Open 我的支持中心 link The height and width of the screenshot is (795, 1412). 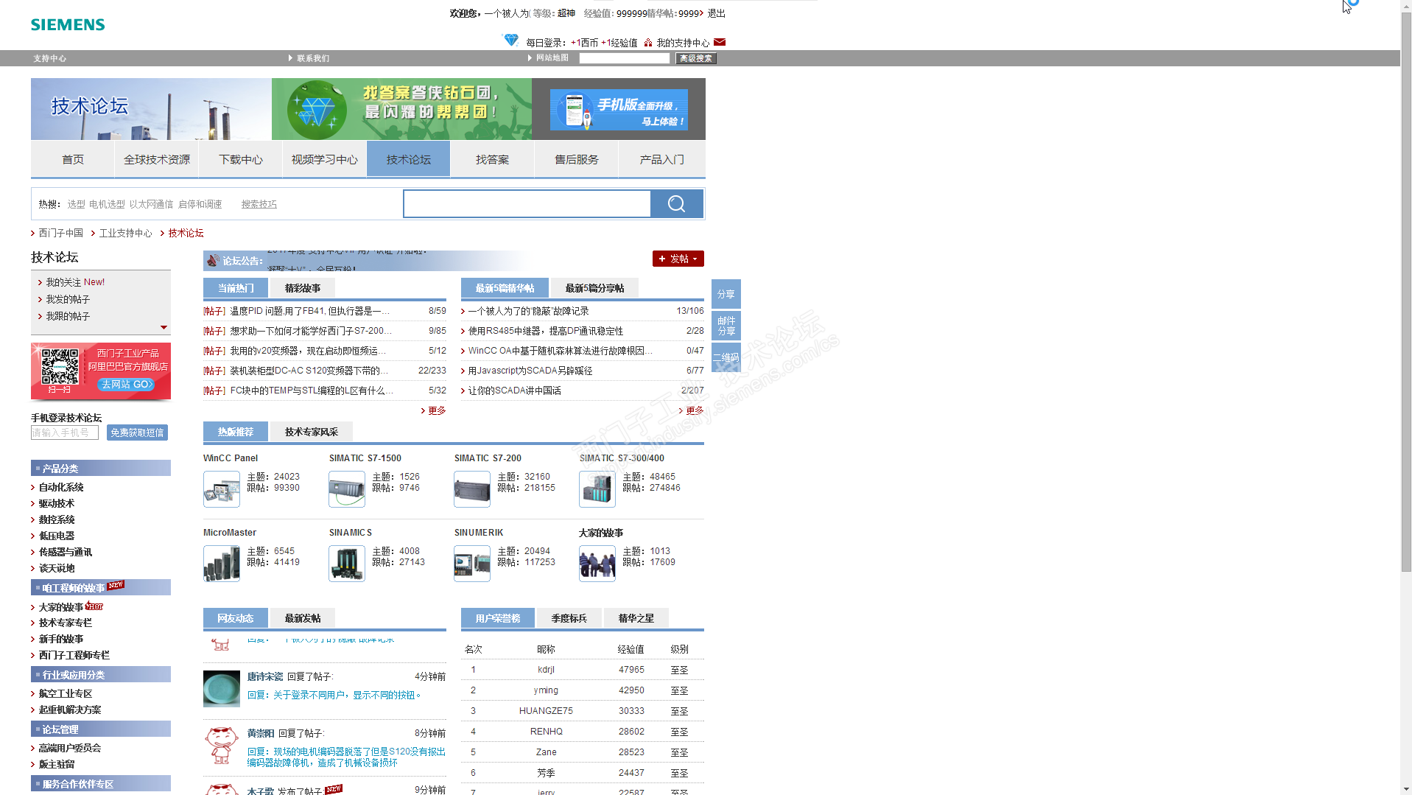pos(683,43)
